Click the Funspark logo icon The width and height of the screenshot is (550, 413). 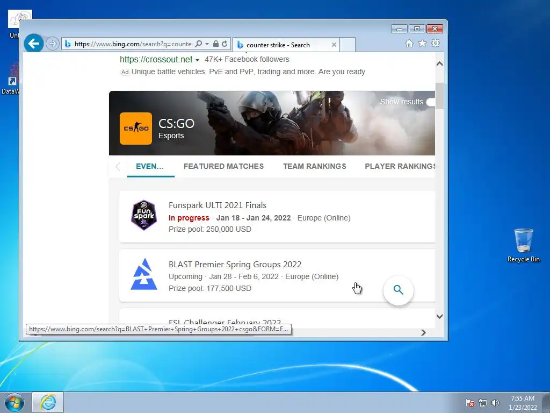click(144, 215)
